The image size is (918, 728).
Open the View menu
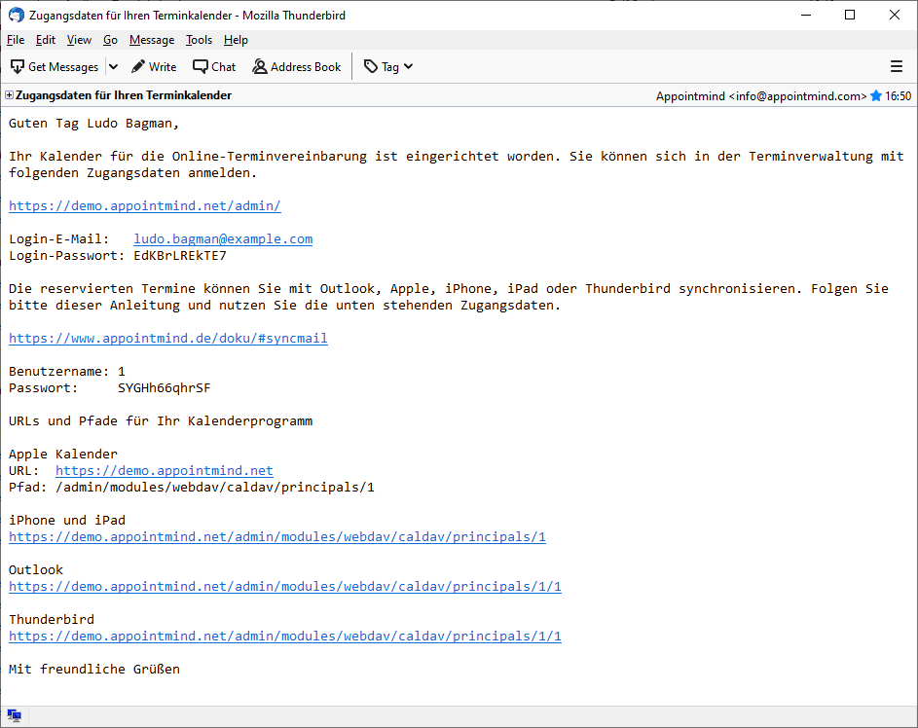click(x=79, y=40)
